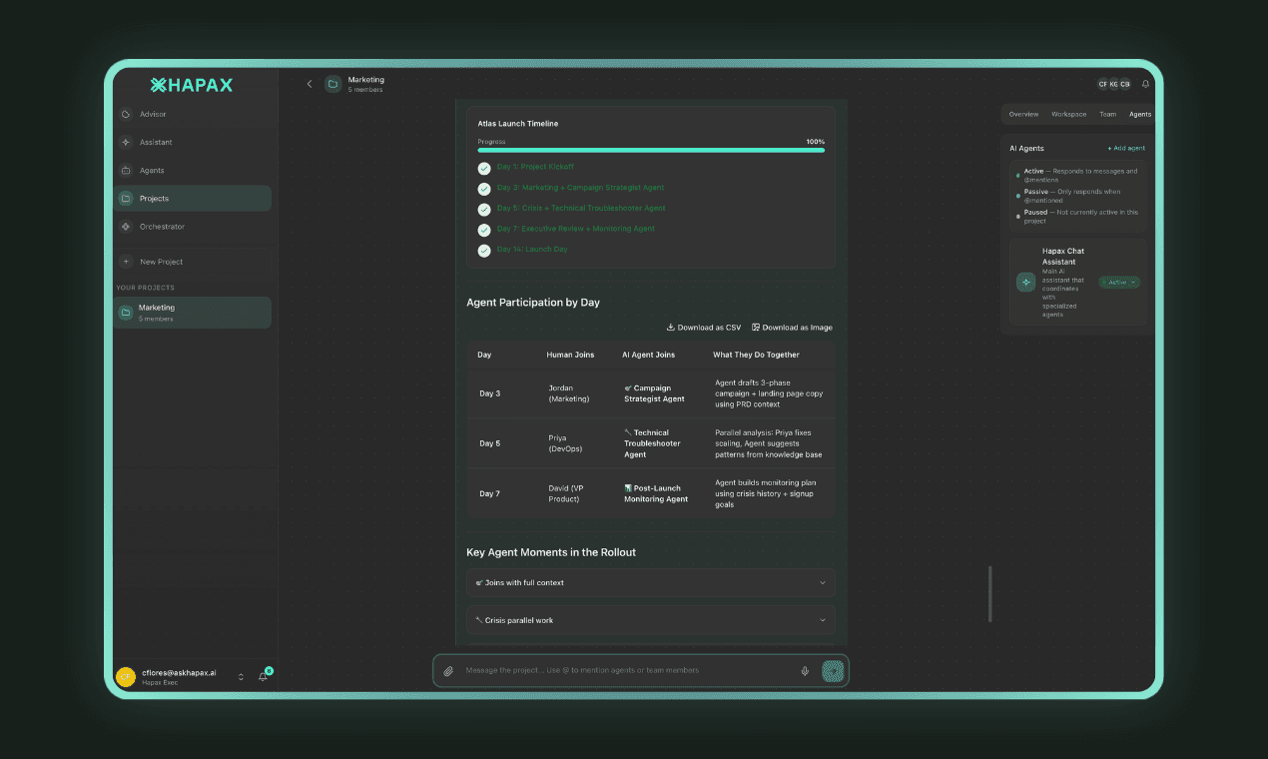Toggle Day 7: Executive Review checkmark

(x=484, y=229)
